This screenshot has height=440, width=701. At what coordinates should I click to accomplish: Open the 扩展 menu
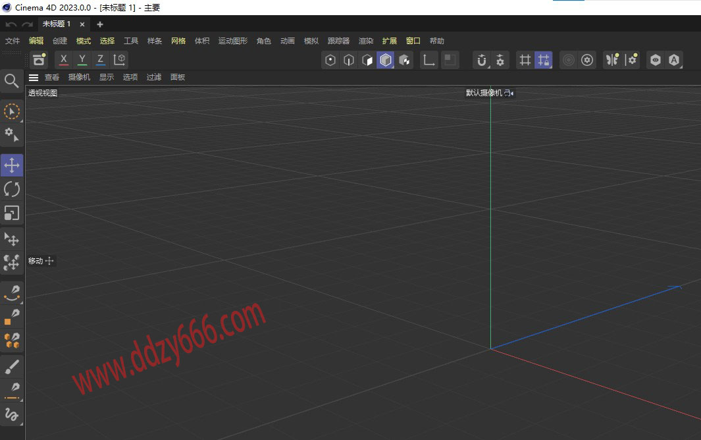pyautogui.click(x=390, y=41)
